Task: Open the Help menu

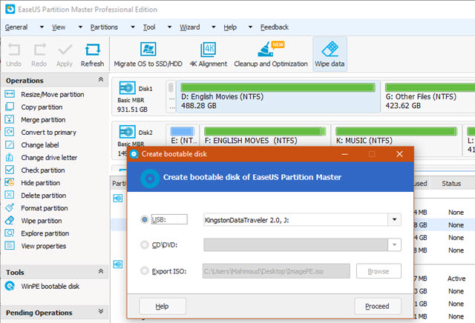Action: tap(230, 27)
